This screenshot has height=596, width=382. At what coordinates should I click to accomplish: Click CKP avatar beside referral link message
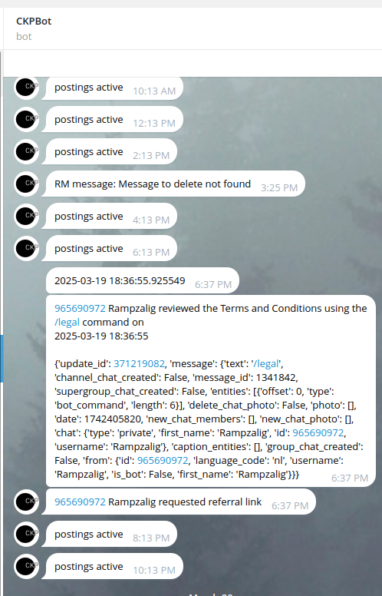26,502
